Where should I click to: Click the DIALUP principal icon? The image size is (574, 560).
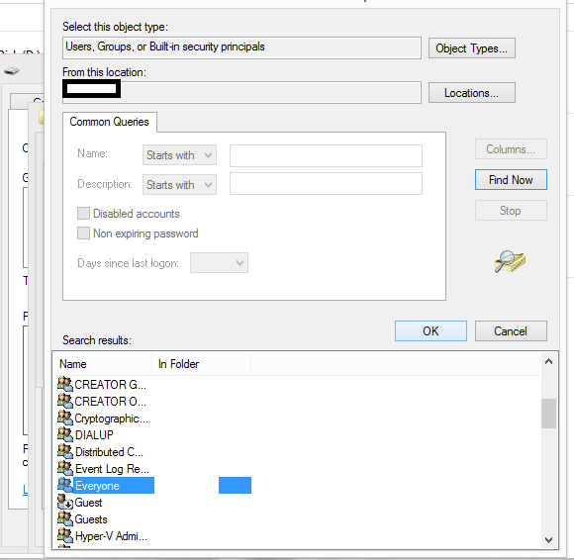(65, 434)
